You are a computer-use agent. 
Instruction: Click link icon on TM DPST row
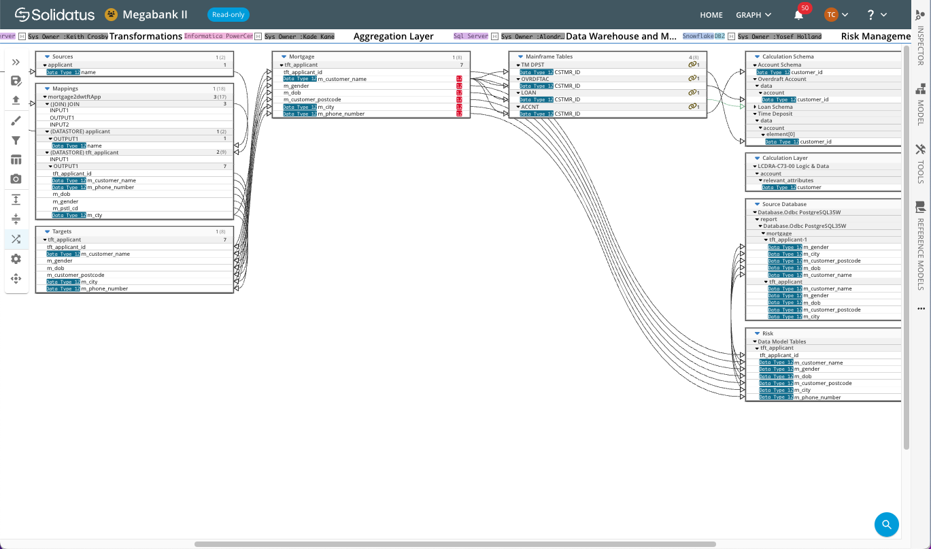692,65
